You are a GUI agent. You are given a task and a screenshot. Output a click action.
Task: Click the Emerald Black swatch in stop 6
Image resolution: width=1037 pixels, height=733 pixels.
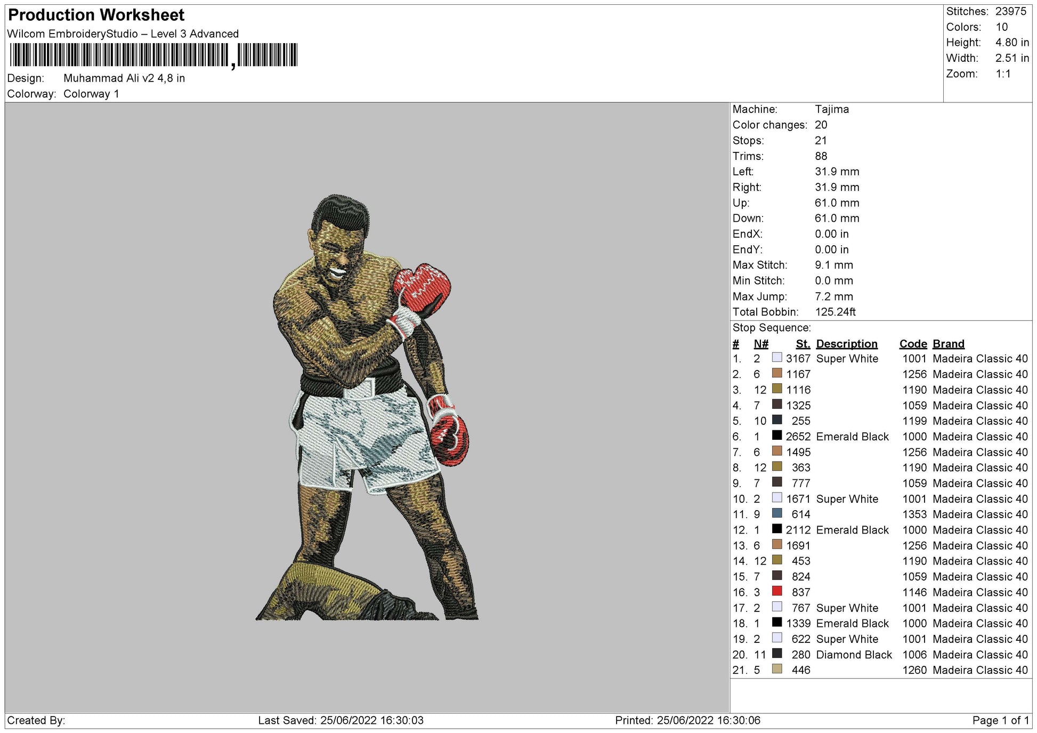(x=777, y=436)
